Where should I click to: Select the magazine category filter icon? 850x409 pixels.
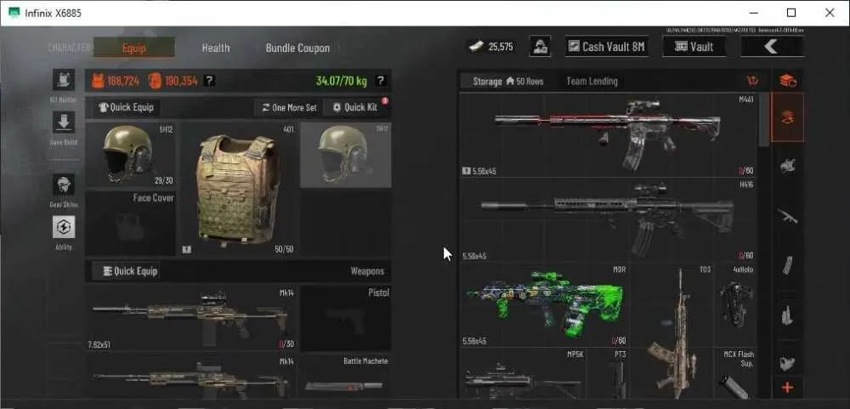787,266
